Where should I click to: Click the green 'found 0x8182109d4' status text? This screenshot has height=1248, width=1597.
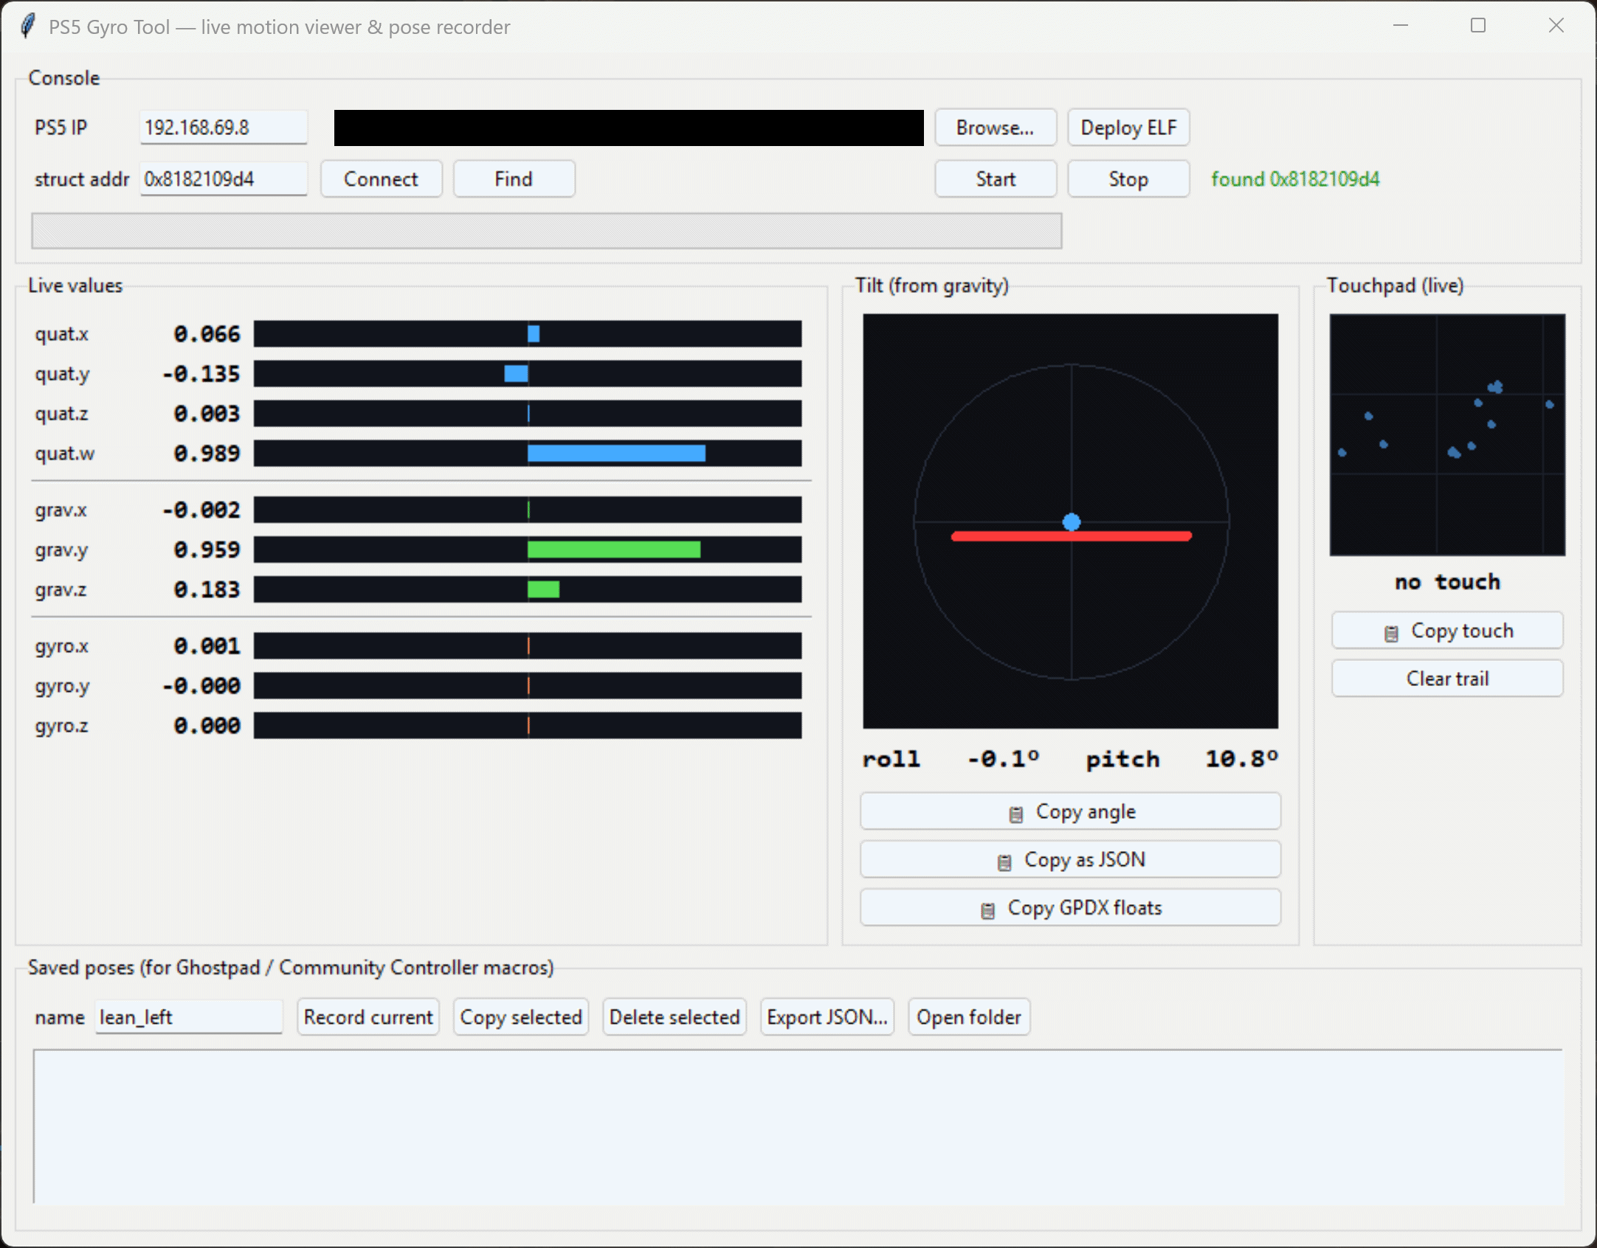[1295, 179]
